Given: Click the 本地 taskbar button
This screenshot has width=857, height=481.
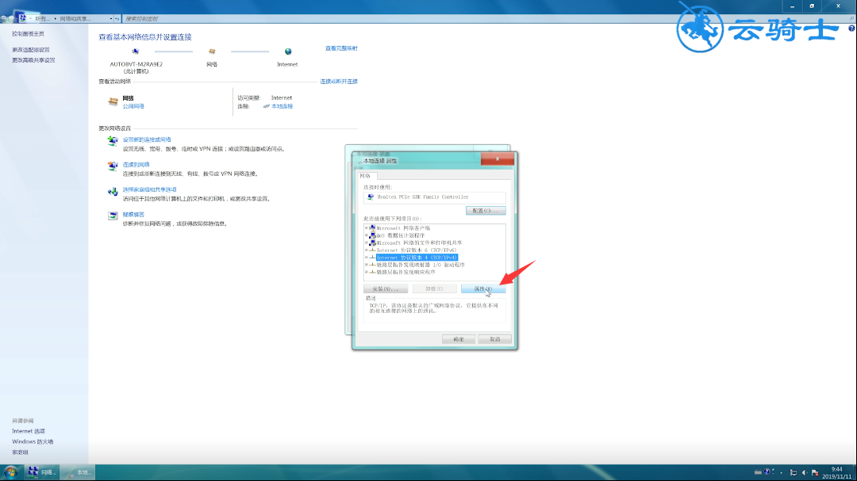Looking at the screenshot, I should click(x=76, y=472).
